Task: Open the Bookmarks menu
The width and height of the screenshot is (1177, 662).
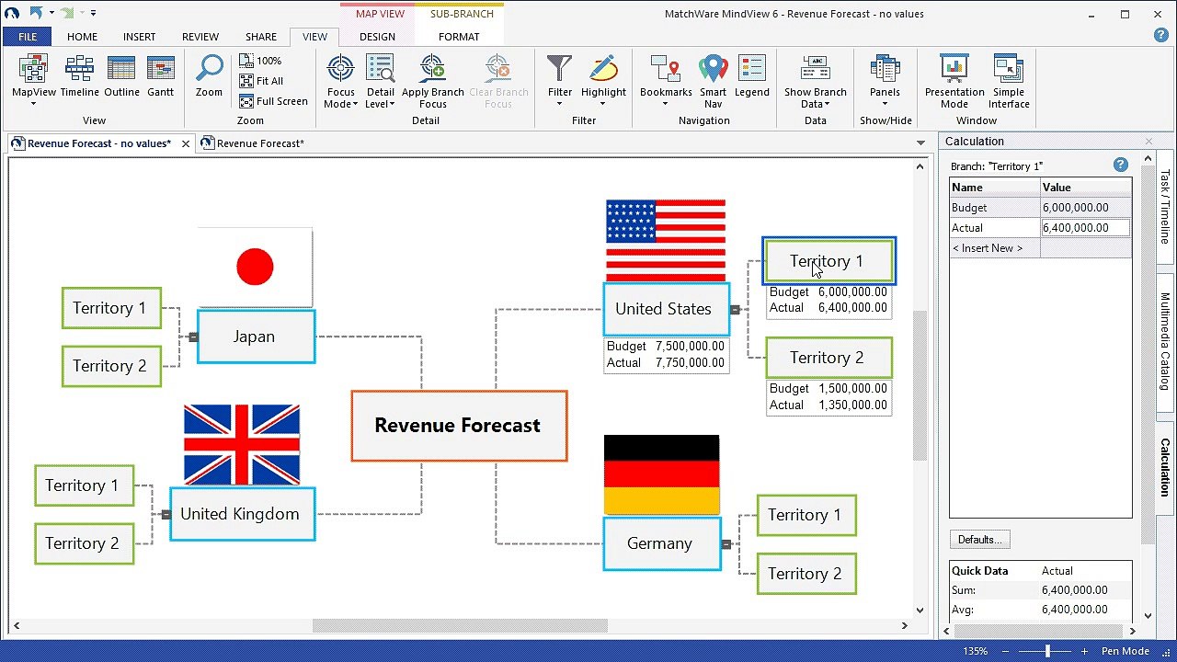Action: click(666, 79)
